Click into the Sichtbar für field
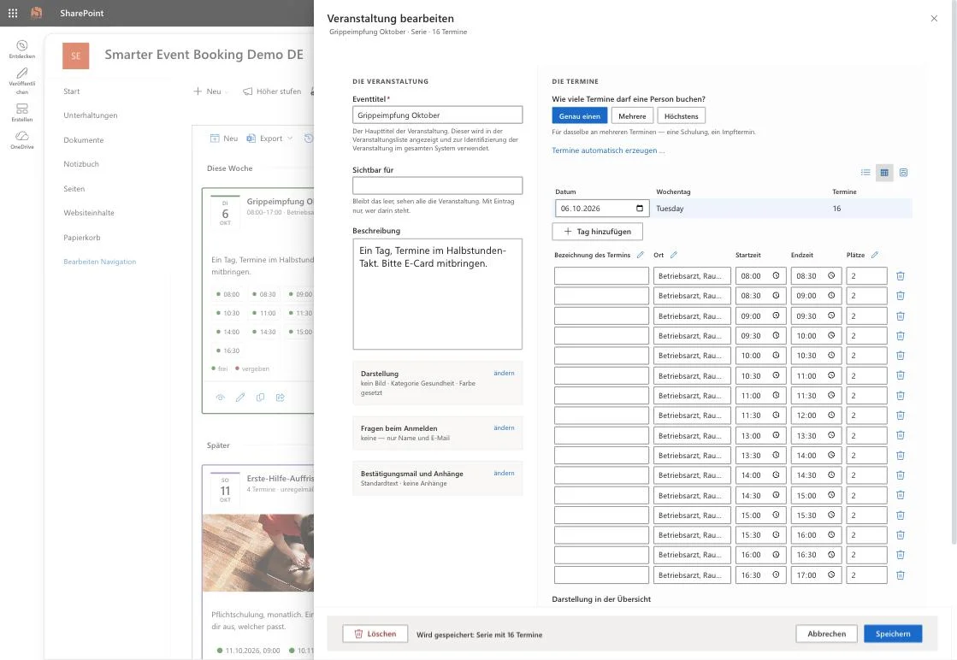The width and height of the screenshot is (957, 660). (x=438, y=186)
